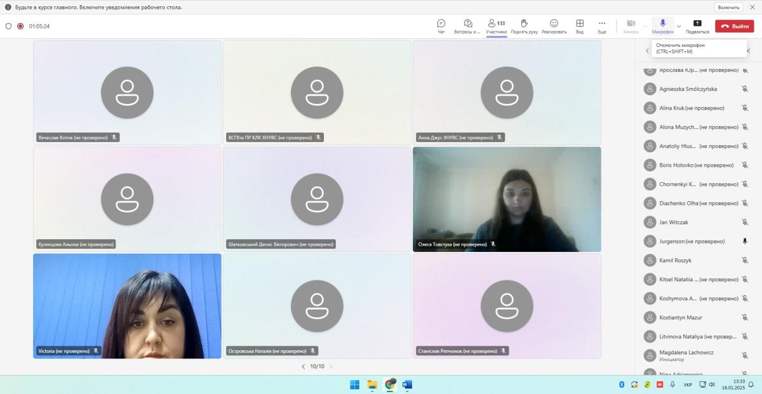The height and width of the screenshot is (394, 762).
Task: Select the Участники participants tab
Action: 496,23
